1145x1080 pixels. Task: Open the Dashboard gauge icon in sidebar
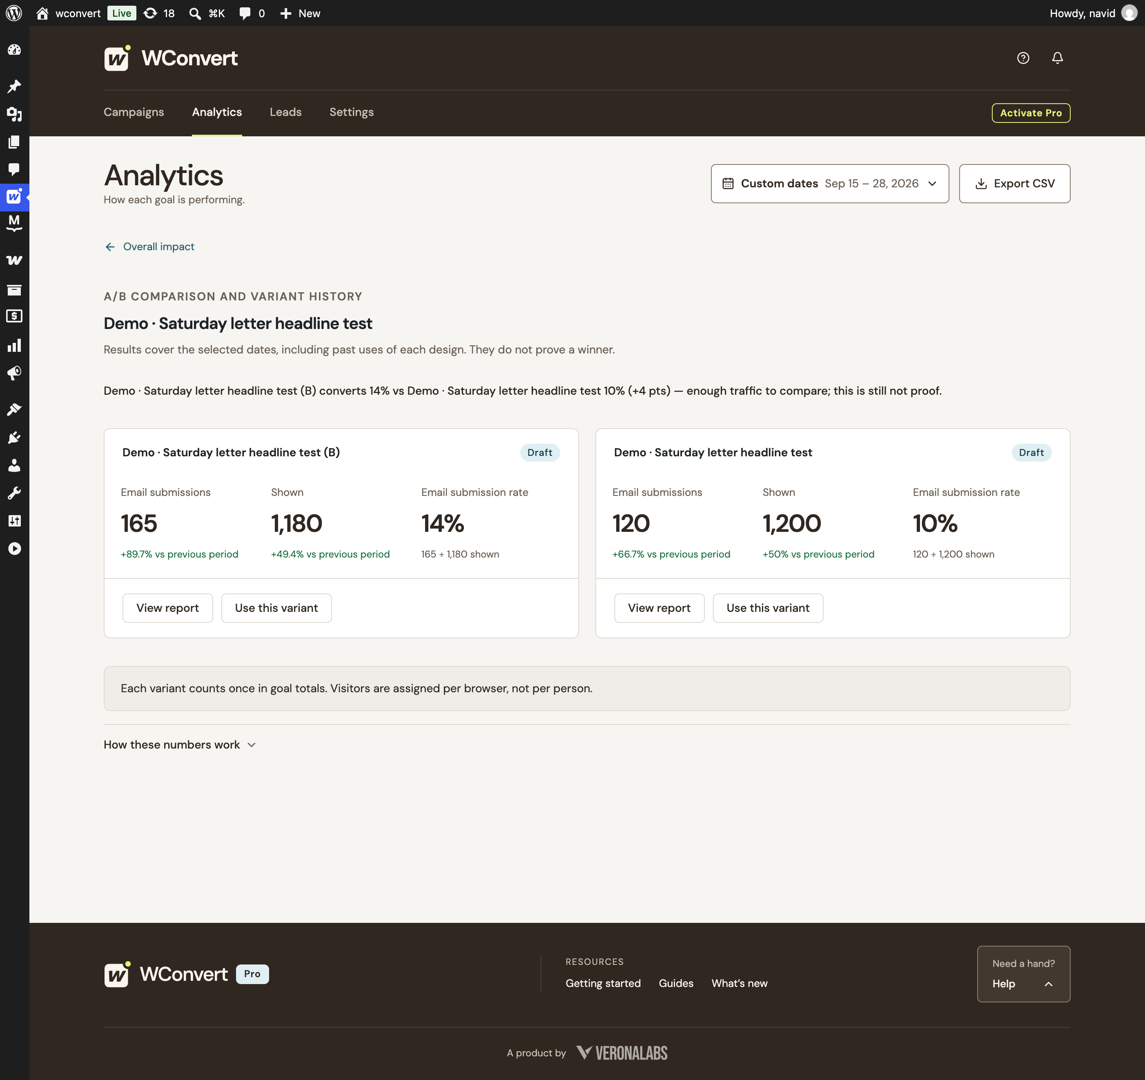14,50
